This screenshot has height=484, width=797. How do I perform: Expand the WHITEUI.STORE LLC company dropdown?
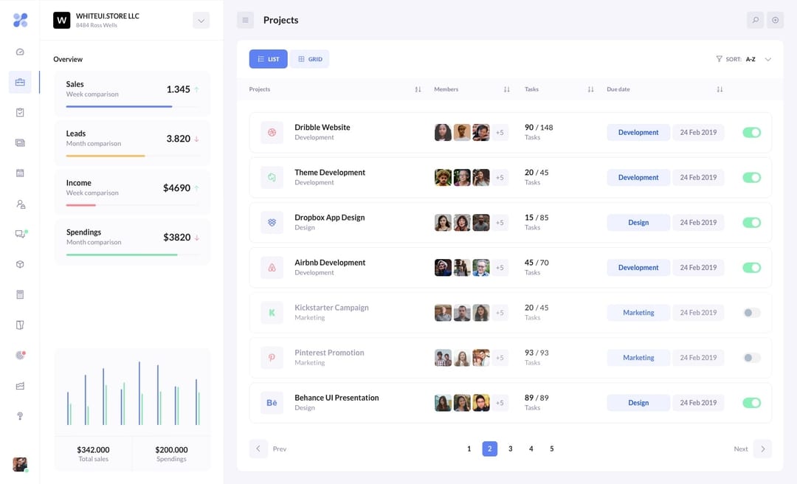coord(201,20)
